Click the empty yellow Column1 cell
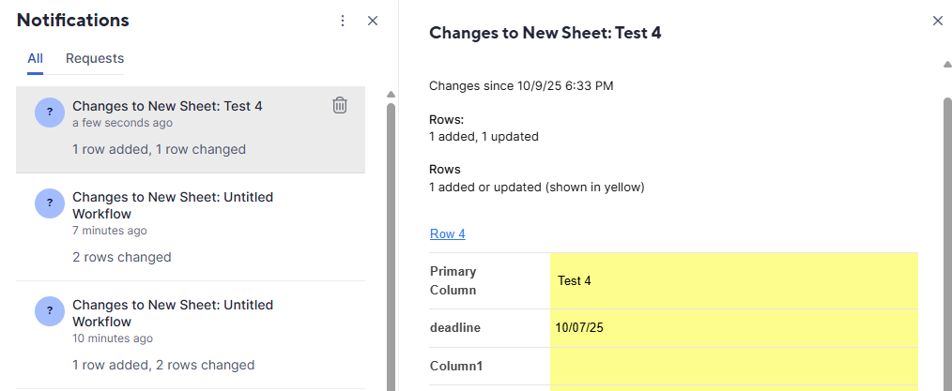This screenshot has width=952, height=391. 733,366
